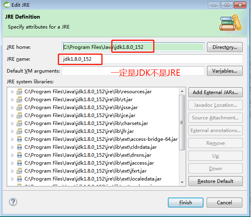The image size is (251, 217).
Task: Expand the jce.jar library entry
Action: 12,115
